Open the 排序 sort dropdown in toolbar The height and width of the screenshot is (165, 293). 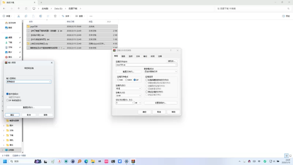point(66,16)
